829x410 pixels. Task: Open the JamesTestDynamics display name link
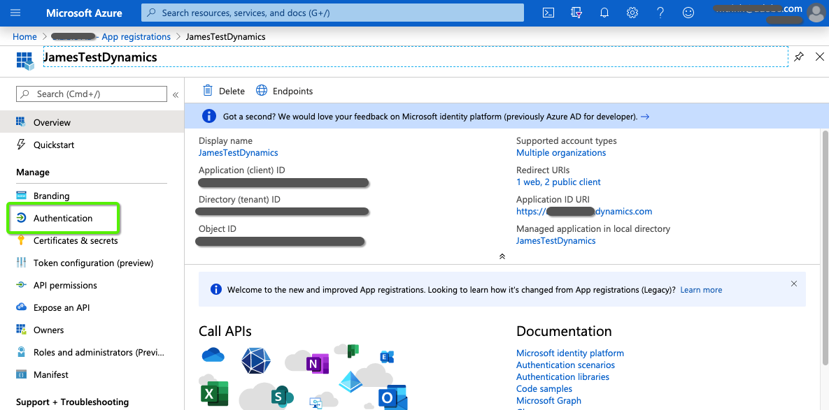[x=238, y=152]
